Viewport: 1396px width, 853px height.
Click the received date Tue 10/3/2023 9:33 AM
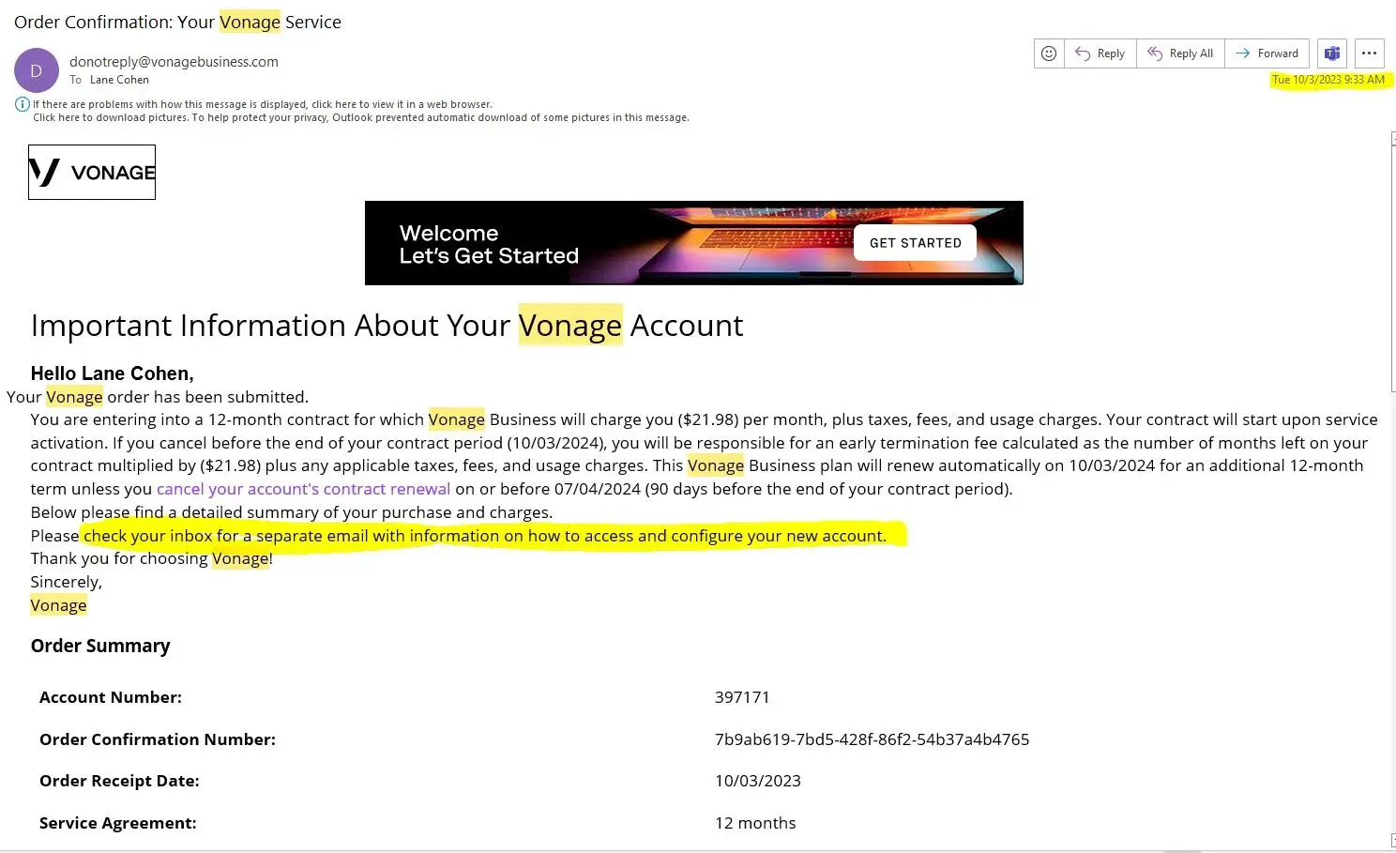(1328, 80)
